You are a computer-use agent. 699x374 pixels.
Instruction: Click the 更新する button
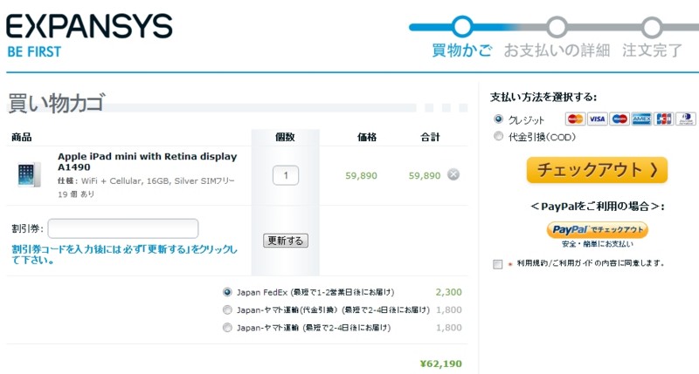tap(286, 241)
